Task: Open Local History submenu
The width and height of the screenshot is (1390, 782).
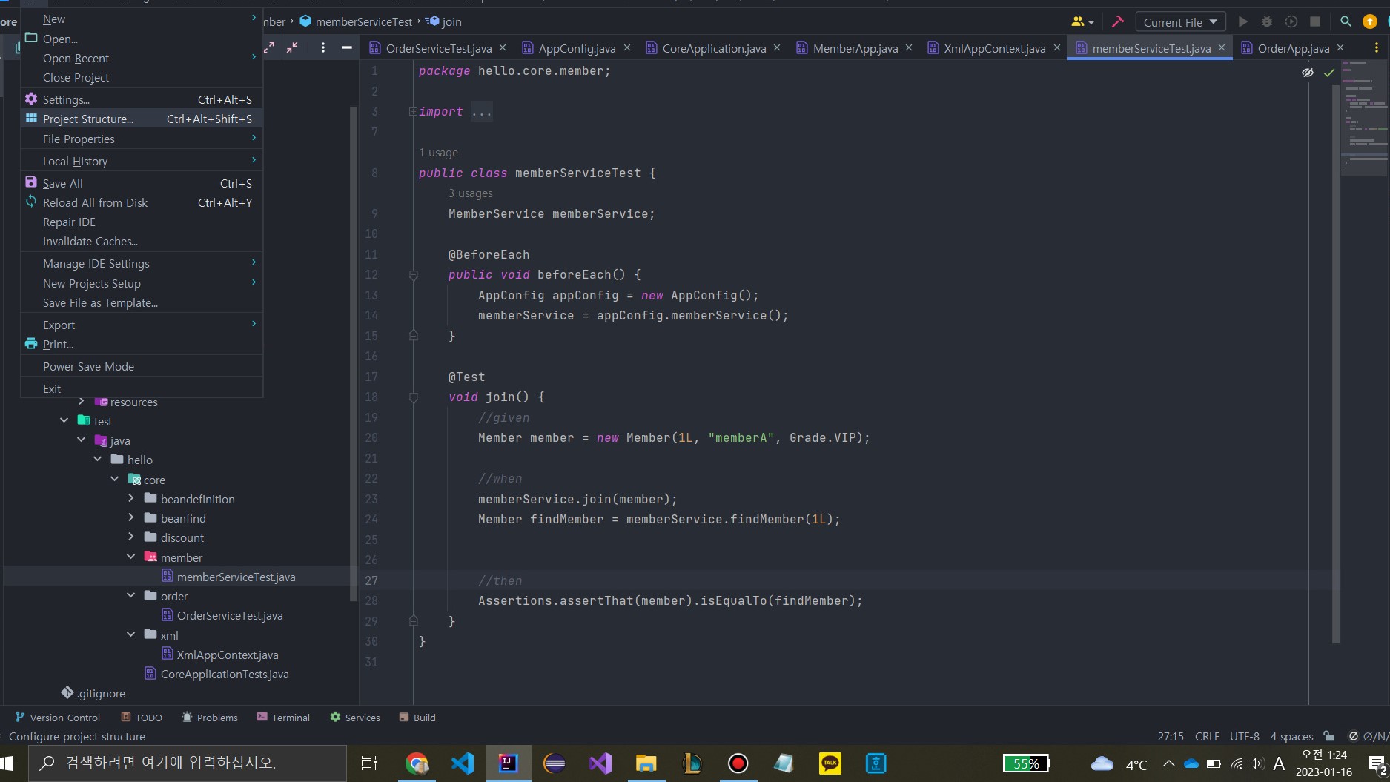Action: pyautogui.click(x=142, y=161)
